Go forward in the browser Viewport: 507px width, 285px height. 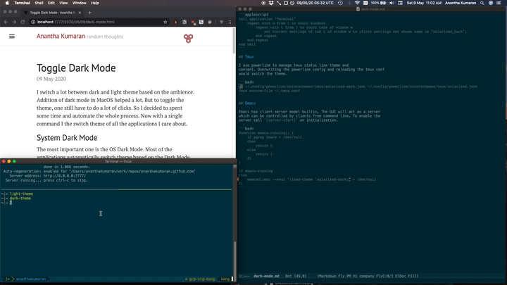click(x=14, y=22)
